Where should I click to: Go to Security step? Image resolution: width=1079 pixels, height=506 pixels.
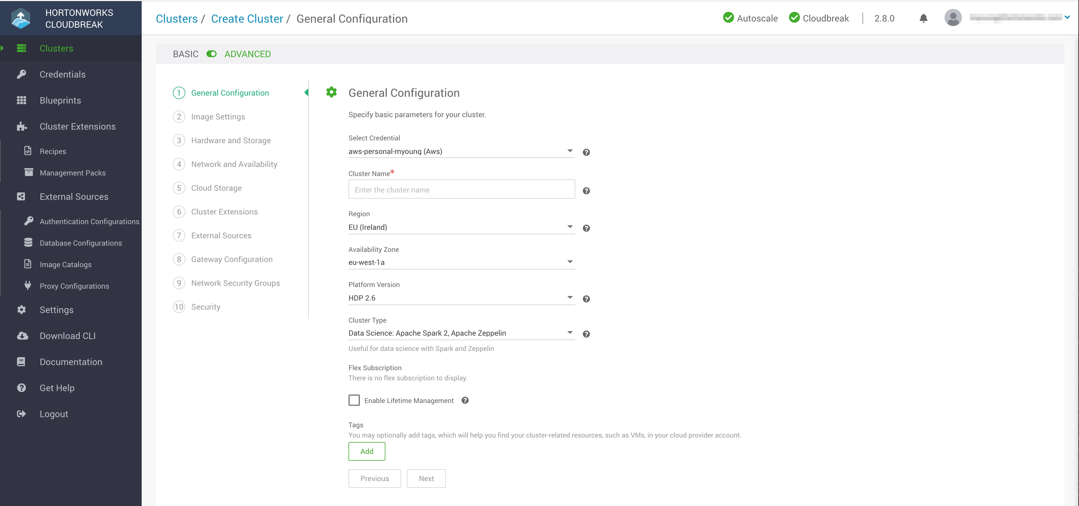point(196,307)
